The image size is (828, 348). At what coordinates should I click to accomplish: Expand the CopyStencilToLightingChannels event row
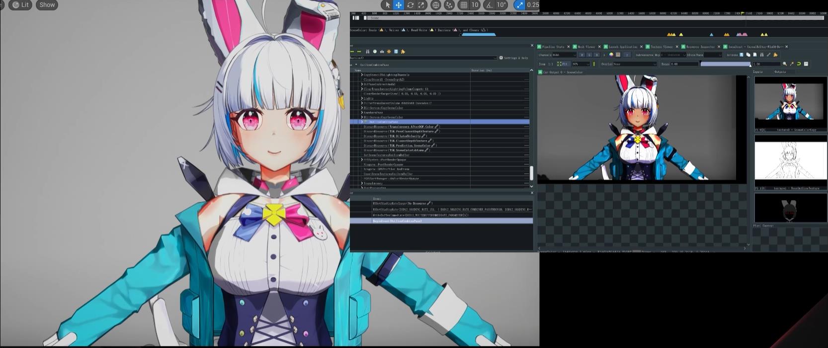[362, 75]
